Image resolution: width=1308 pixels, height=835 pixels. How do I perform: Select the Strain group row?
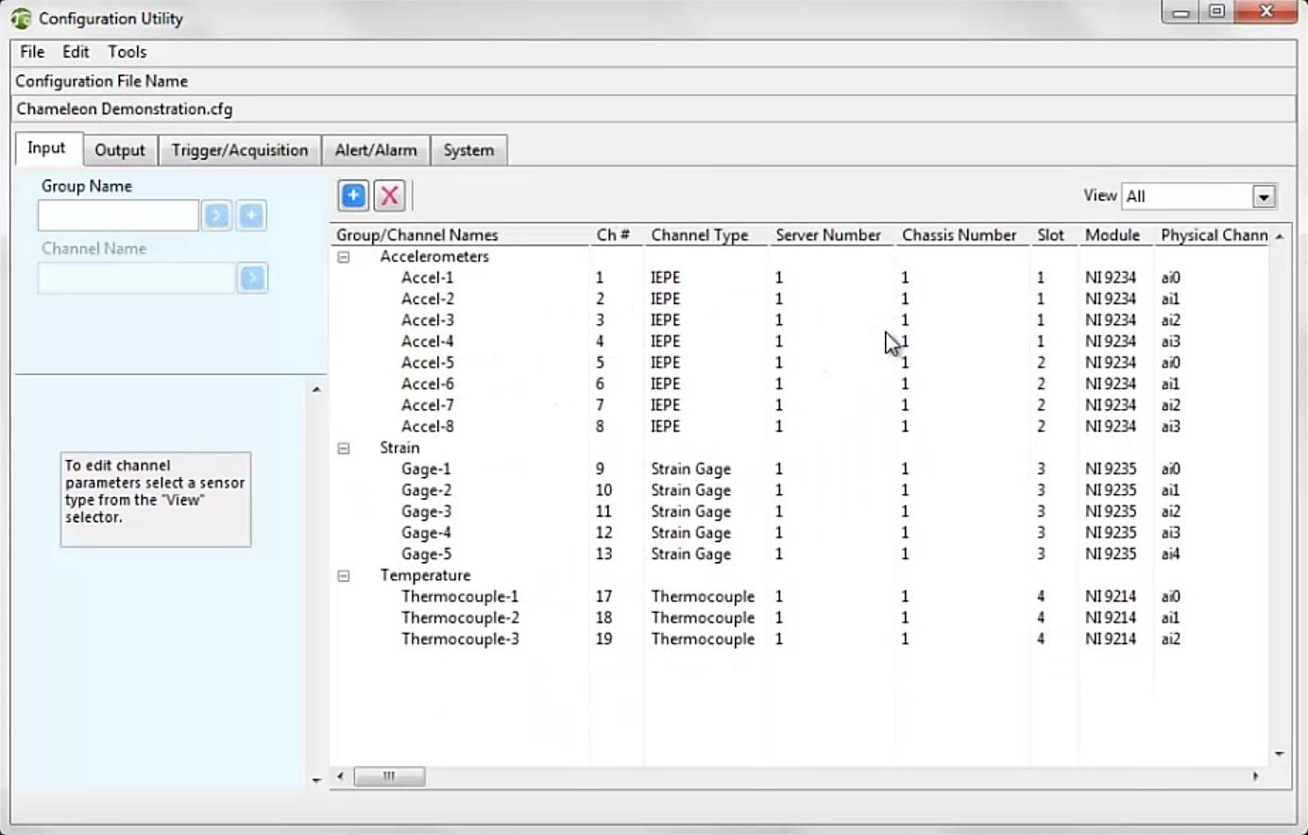[x=800, y=448]
